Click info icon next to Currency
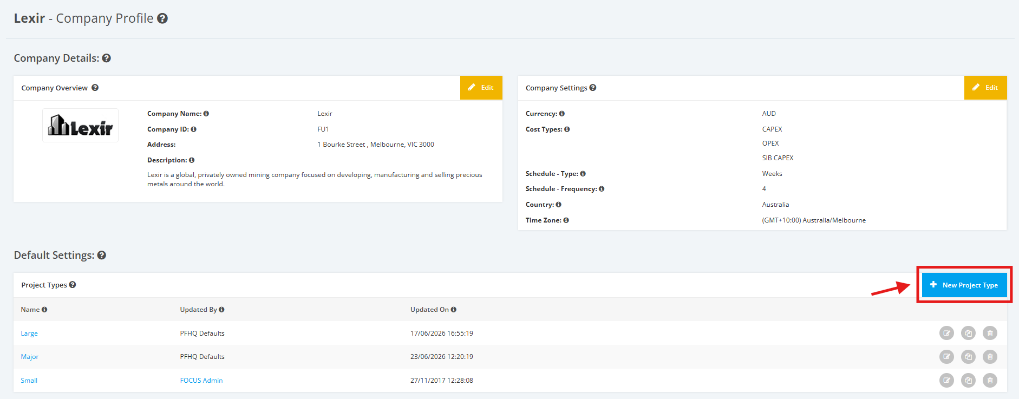The height and width of the screenshot is (399, 1019). pos(562,114)
